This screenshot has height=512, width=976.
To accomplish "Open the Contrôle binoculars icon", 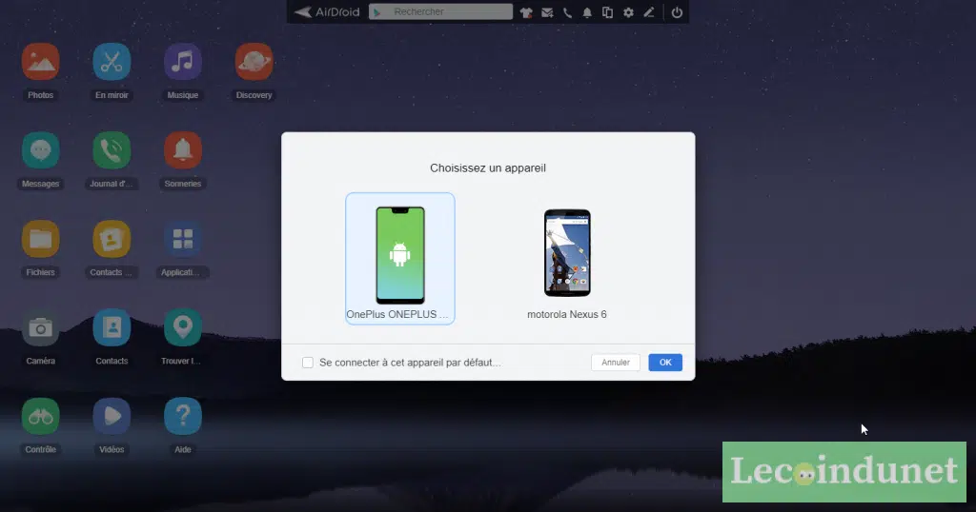I will [x=40, y=416].
